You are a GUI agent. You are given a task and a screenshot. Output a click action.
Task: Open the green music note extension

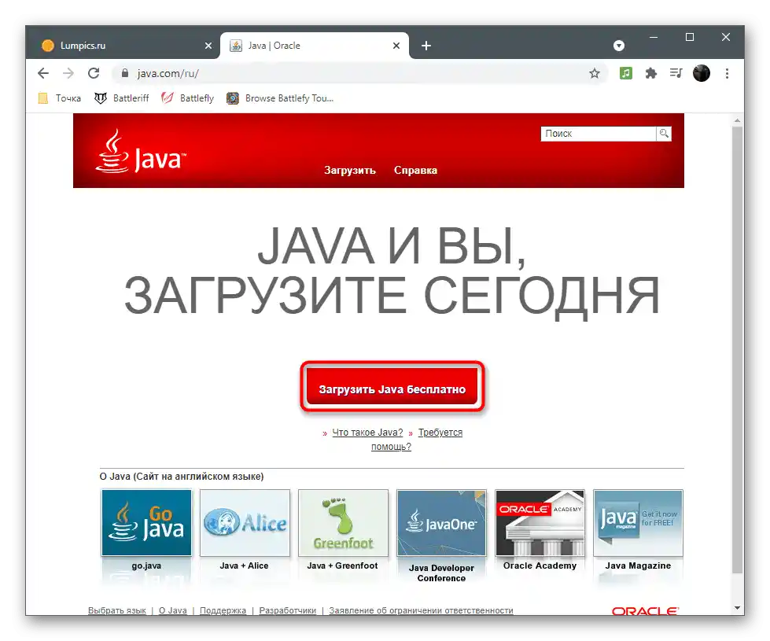point(625,74)
